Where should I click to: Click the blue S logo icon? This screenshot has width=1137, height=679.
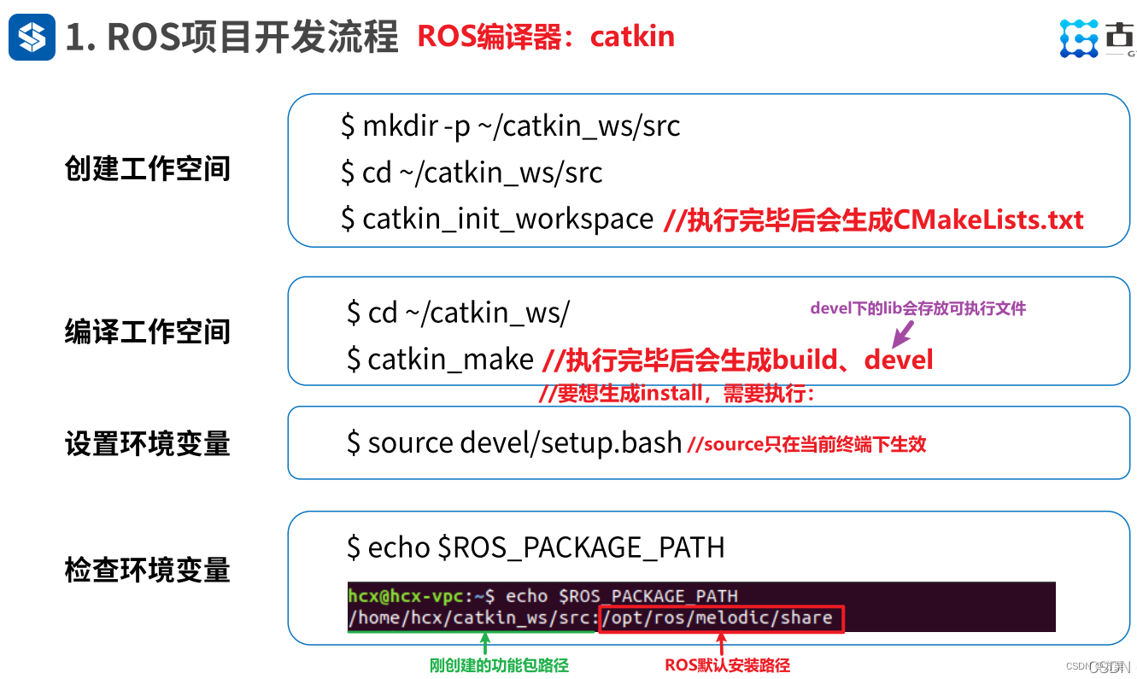32,38
